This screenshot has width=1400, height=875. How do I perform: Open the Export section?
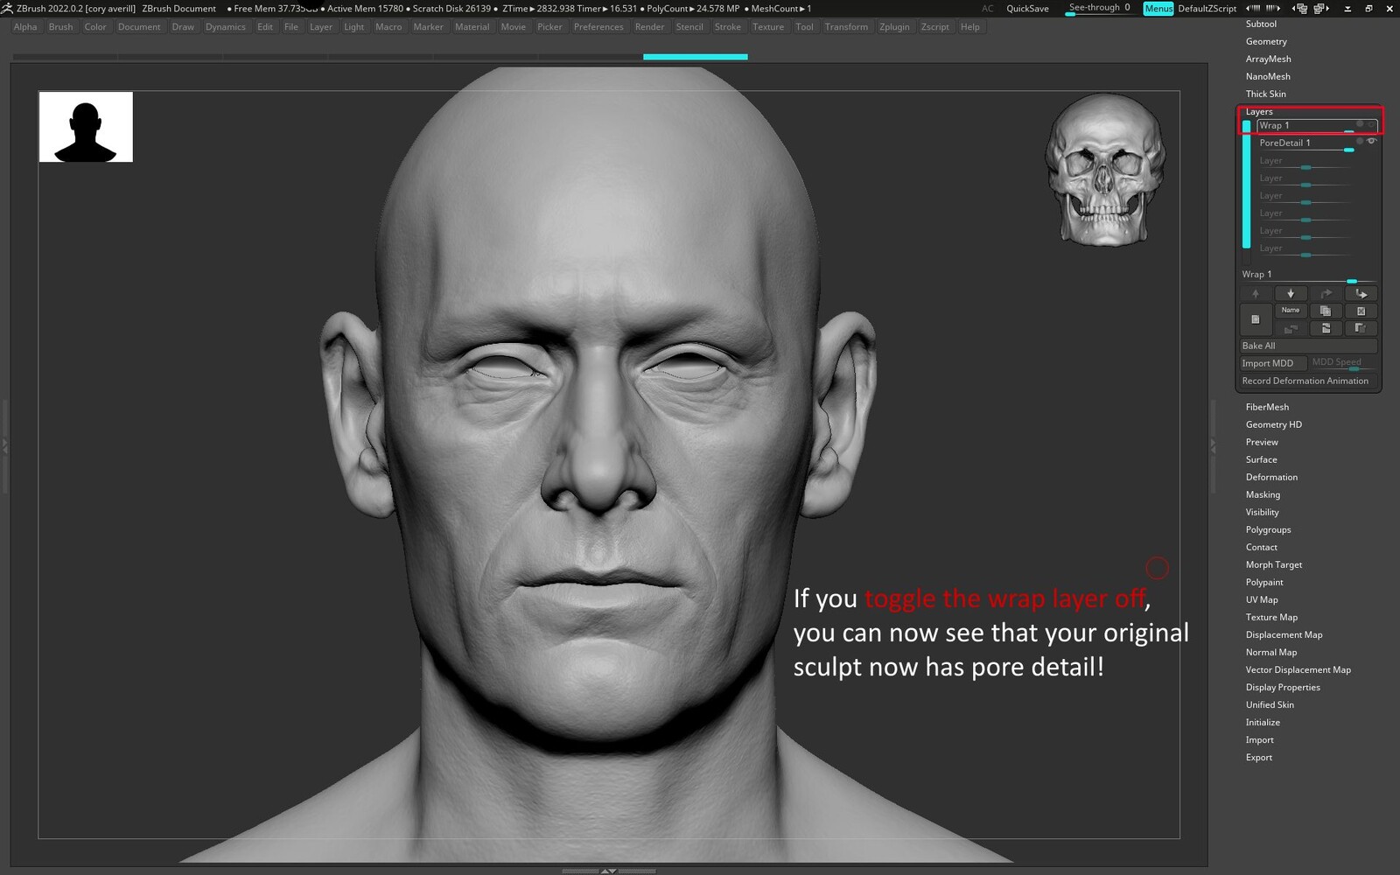click(x=1259, y=758)
